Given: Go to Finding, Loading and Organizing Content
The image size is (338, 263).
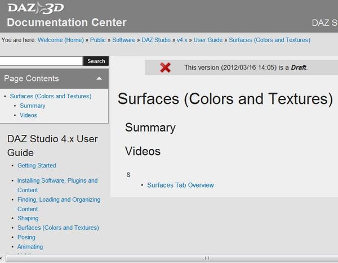Looking at the screenshot, I should click(59, 199).
